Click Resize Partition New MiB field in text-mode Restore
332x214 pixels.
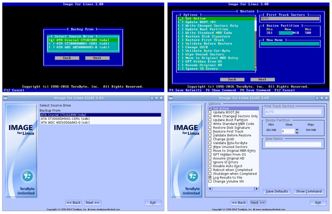click(x=286, y=33)
